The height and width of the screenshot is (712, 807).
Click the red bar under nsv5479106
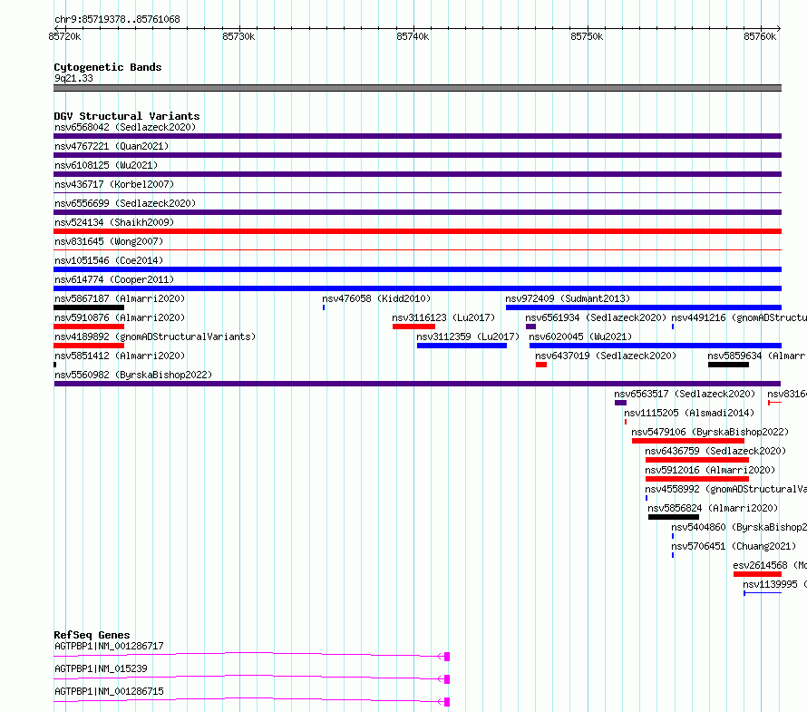(x=688, y=441)
